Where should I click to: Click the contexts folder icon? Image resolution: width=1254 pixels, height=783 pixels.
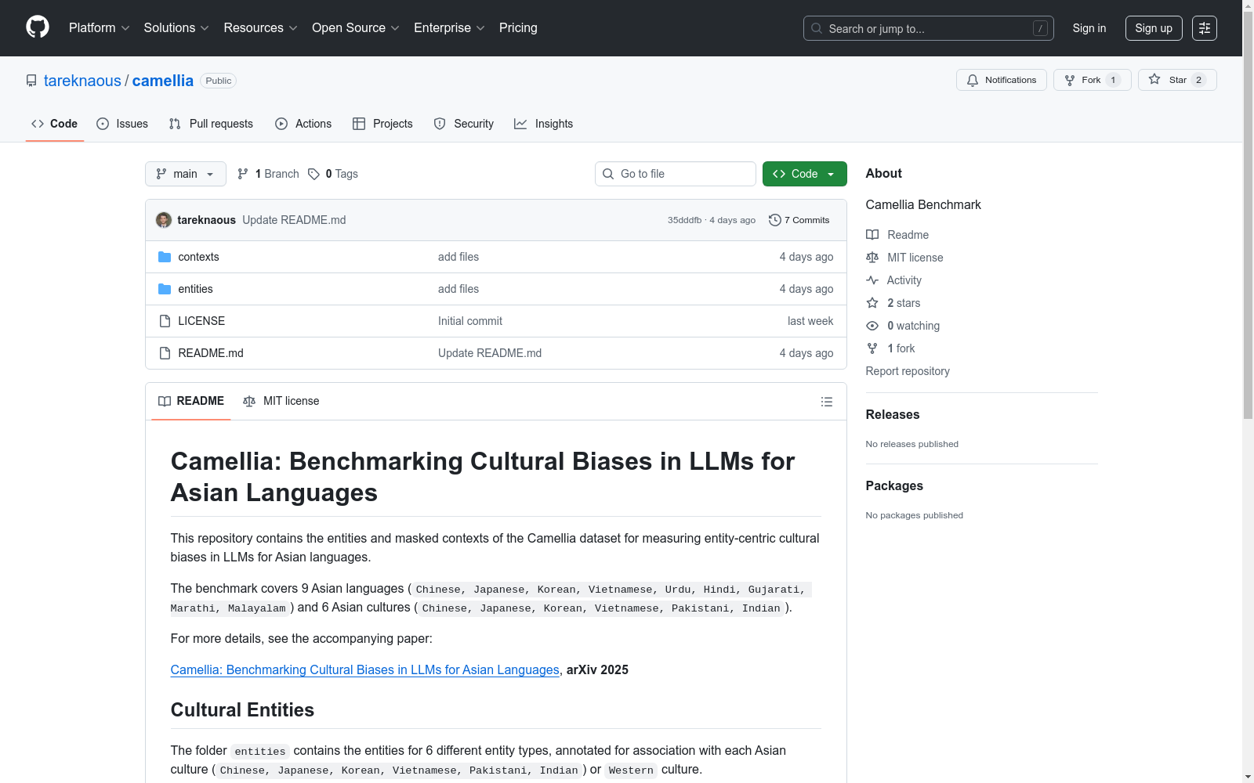tap(165, 257)
